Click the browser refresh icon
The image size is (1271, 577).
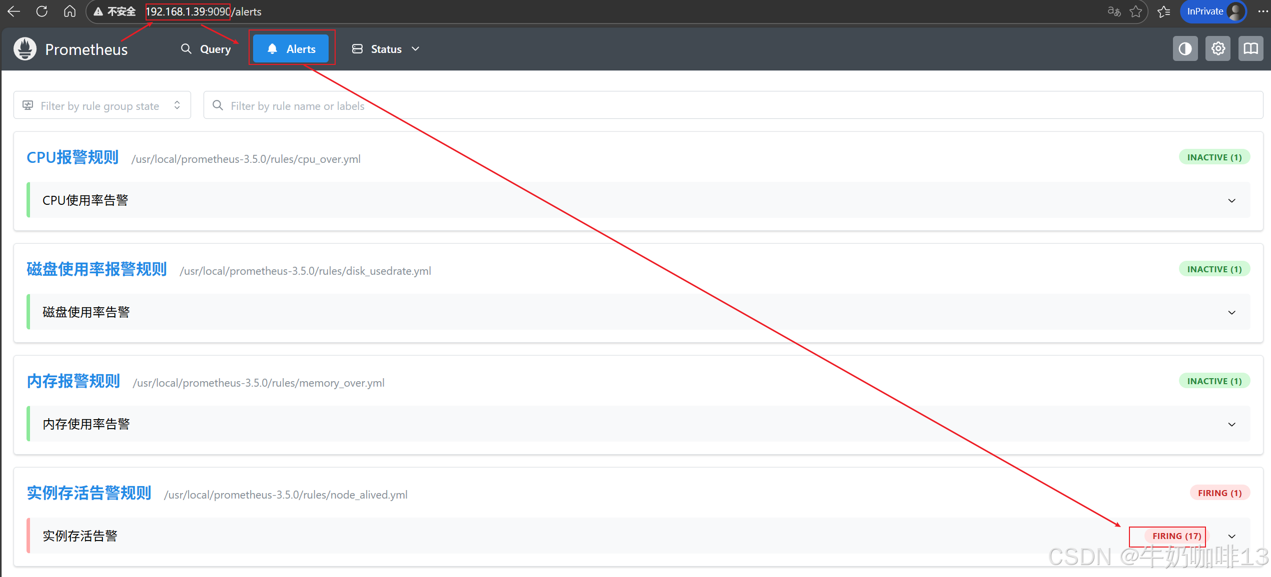[x=42, y=11]
